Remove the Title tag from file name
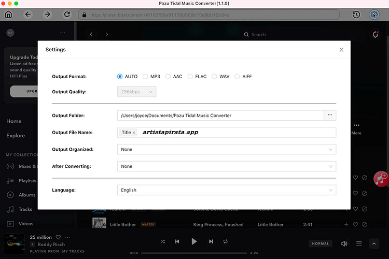Viewport: 389px width, 259px height. 134,133
